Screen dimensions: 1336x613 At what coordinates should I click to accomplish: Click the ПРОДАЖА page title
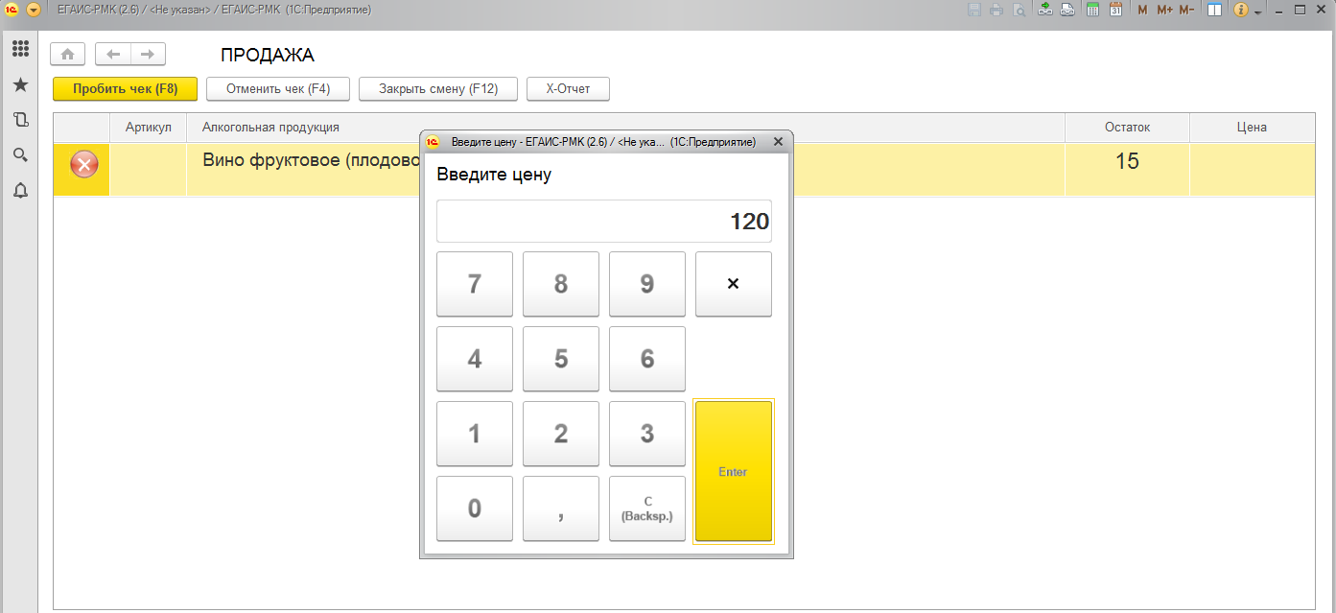click(268, 56)
